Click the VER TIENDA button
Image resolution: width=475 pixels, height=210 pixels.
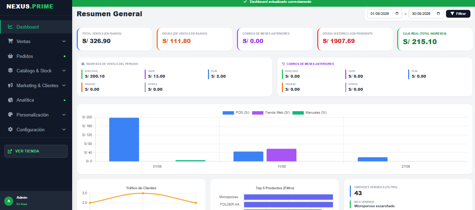tap(36, 151)
